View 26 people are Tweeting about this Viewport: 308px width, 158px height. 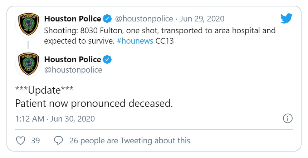[129, 140]
